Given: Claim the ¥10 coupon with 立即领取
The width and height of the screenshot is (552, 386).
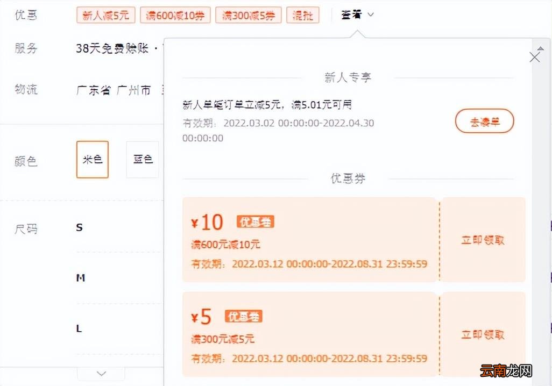Looking at the screenshot, I should 483,240.
